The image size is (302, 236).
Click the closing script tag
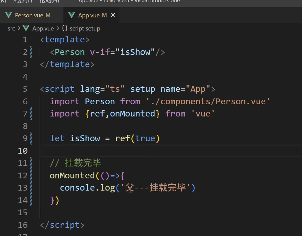pyautogui.click(x=62, y=225)
